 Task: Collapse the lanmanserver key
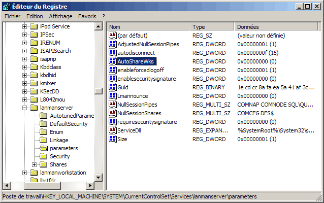[24, 108]
